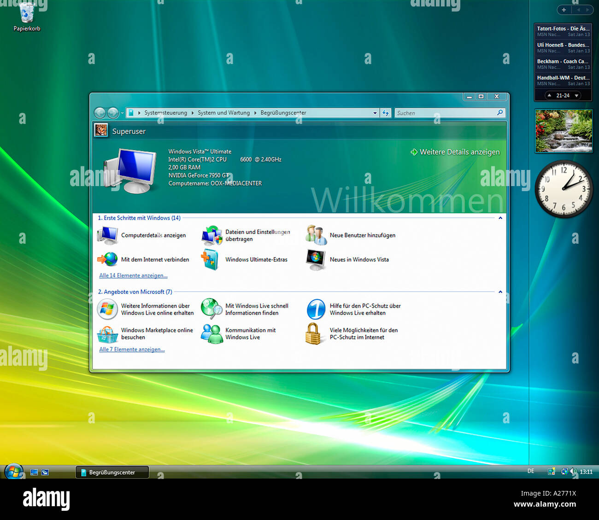
Task: Expand arrow after Systemsteuerung breadcrumb
Action: 193,113
